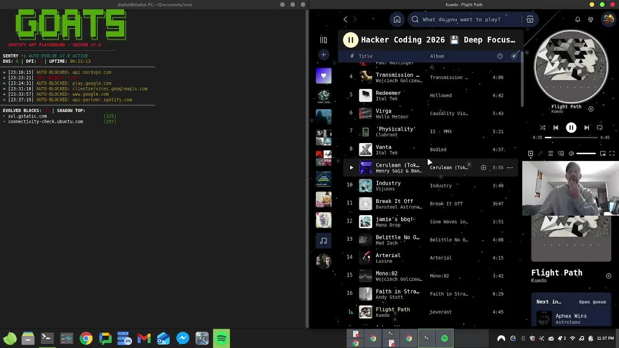Click api.nordvpn.com log line in terminal
The image size is (619, 348).
click(57, 72)
